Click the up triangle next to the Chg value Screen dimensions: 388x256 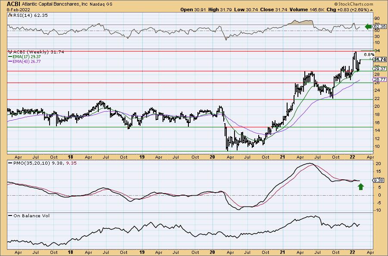pyautogui.click(x=371, y=10)
